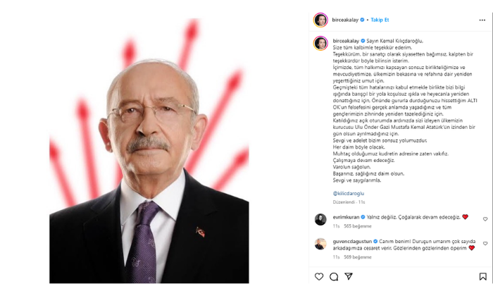This screenshot has width=493, height=296.
Task: Save the post with the bookmark icon
Action: coord(482,276)
